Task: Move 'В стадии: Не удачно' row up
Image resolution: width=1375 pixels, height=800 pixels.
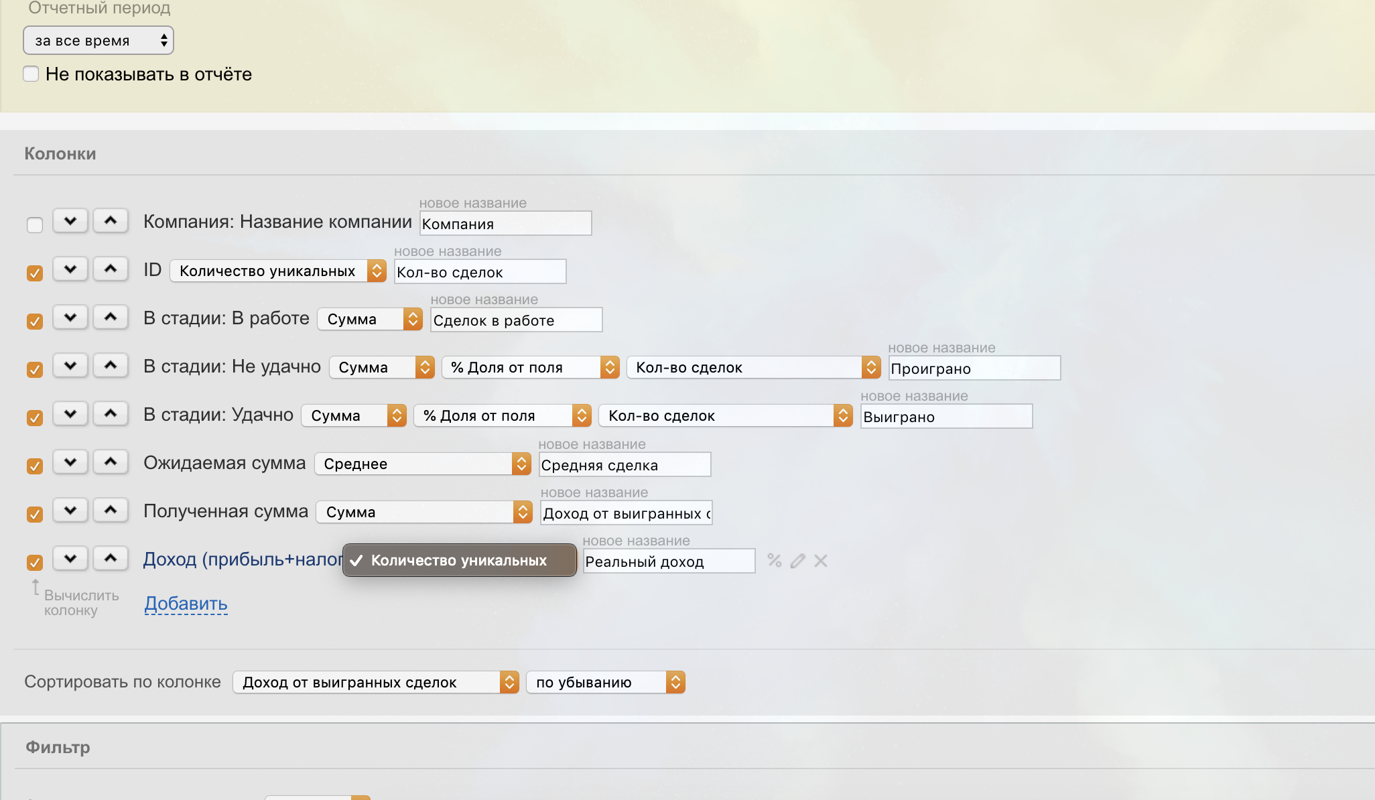Action: coord(111,366)
